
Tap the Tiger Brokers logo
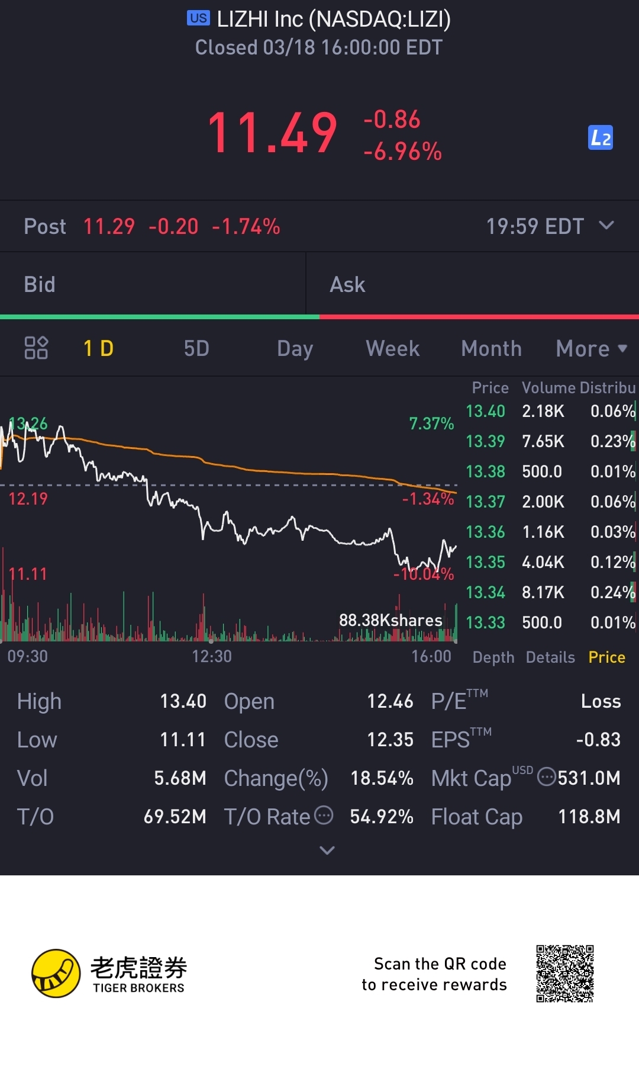click(x=109, y=973)
